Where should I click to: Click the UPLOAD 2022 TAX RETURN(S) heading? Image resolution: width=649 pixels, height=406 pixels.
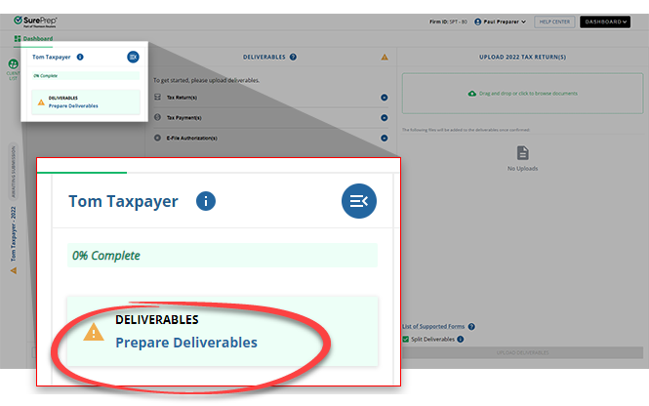(522, 58)
